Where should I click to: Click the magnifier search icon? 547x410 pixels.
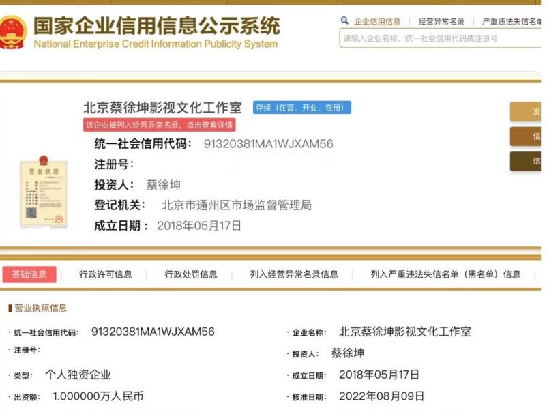point(344,21)
